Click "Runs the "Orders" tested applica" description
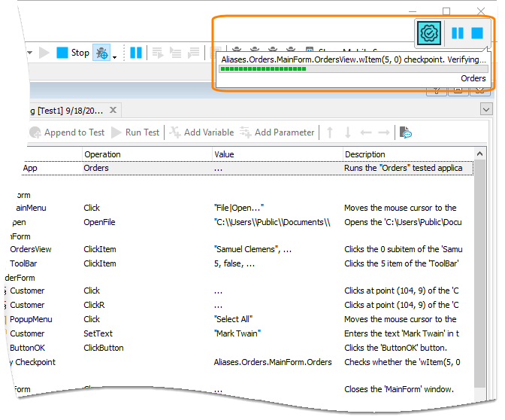This screenshot has height=420, width=505. pyautogui.click(x=404, y=168)
